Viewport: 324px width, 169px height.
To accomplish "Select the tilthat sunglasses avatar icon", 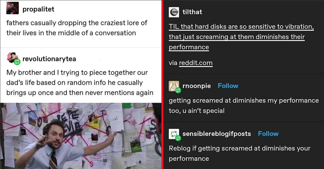I will tap(174, 12).
